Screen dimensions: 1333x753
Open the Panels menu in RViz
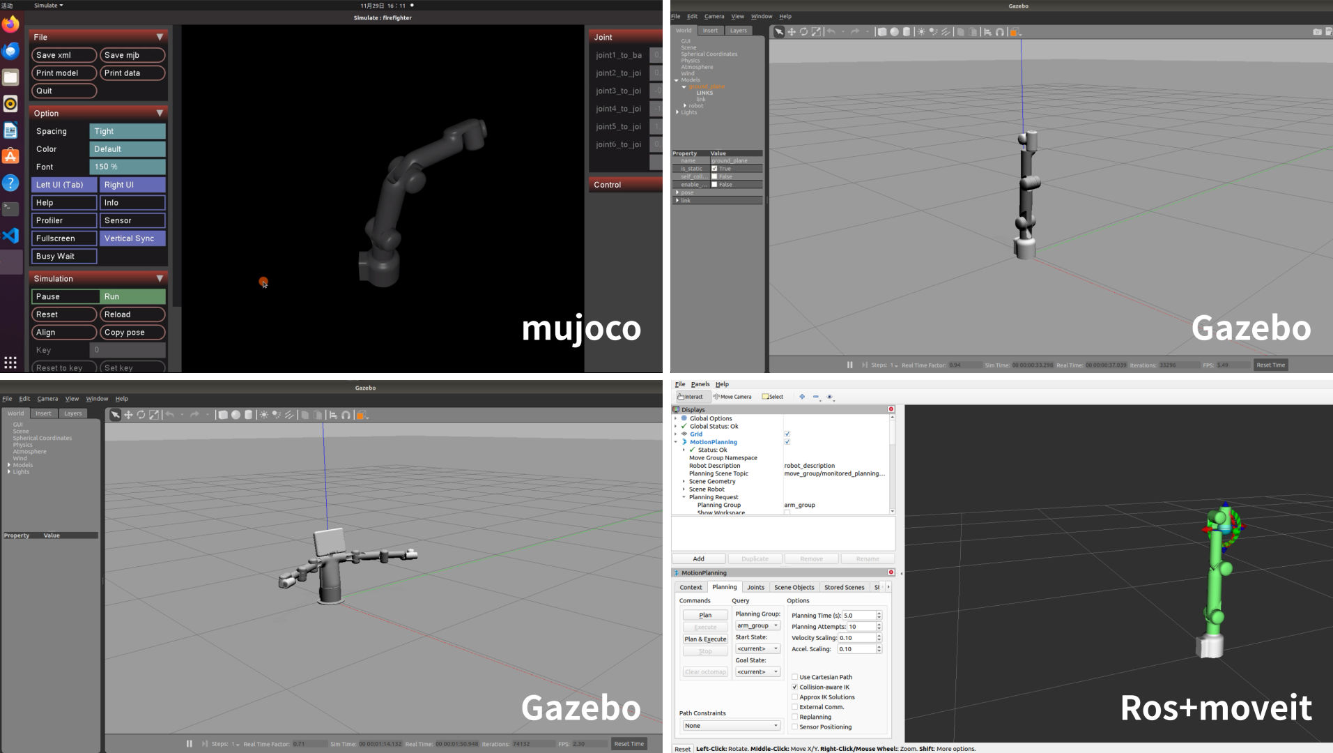point(700,384)
